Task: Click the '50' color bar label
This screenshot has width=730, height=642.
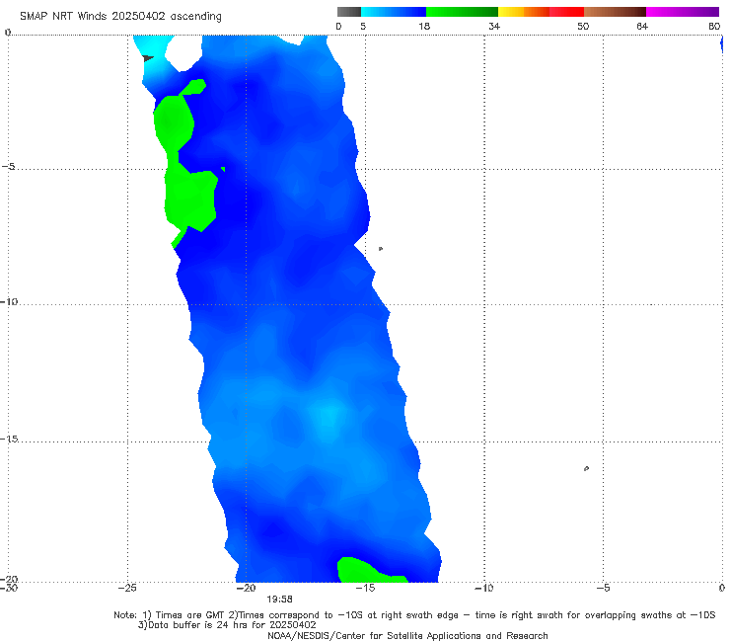Action: click(583, 26)
